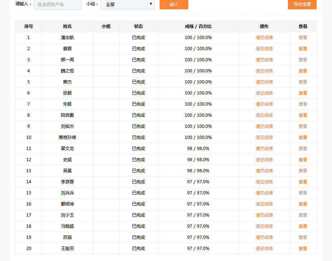Clear score for 刘铭杰 in row 9
Screen dimensions: 332x261
pyautogui.click(x=264, y=126)
